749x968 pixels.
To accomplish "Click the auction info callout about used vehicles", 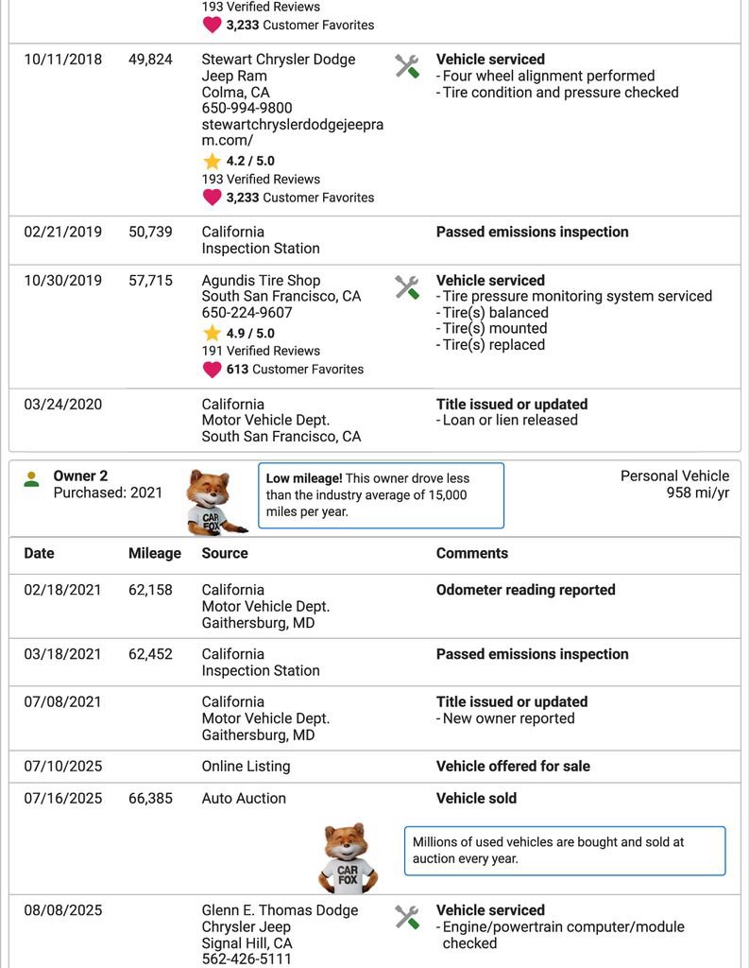I will [565, 851].
